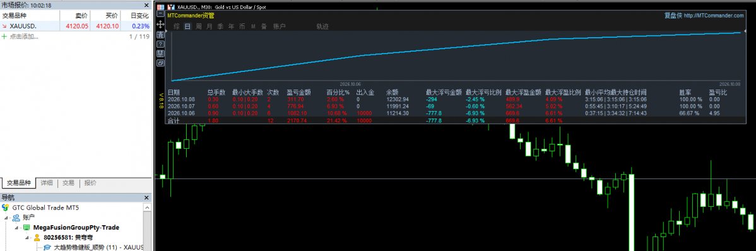Select the 轨迹 track tab
Screen dimensions: 756x251
322,26
